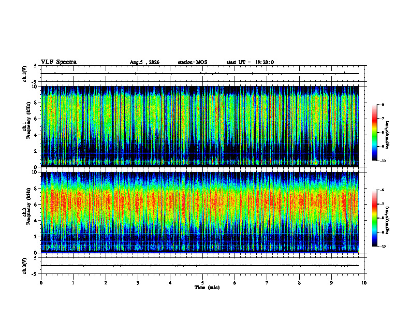Select the ch.2 color bar log(PSD) label
The width and height of the screenshot is (410, 317).
pyautogui.click(x=387, y=221)
